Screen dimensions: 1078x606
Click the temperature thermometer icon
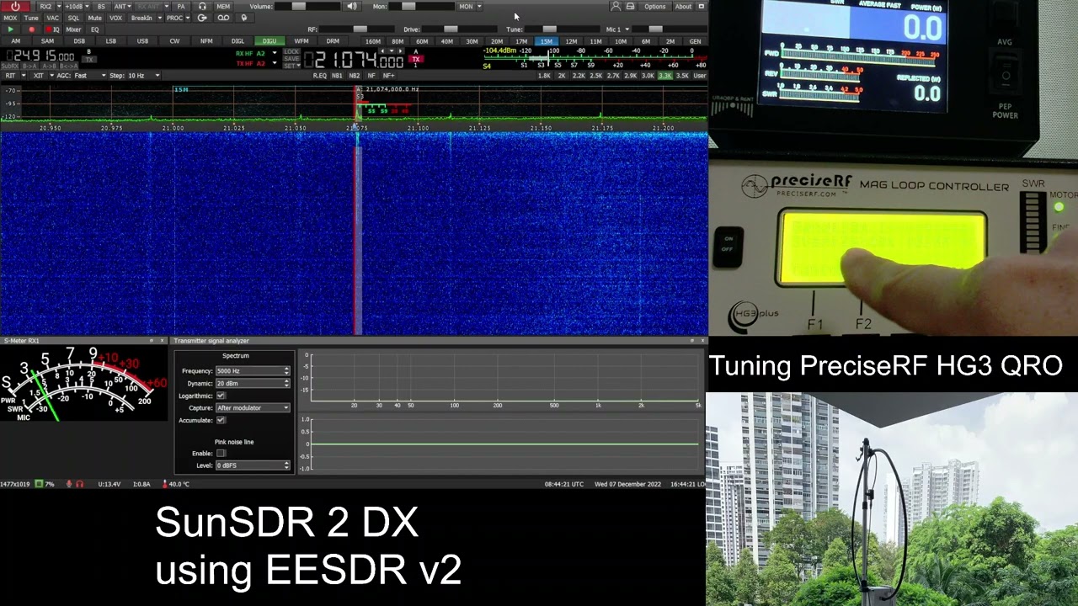[165, 484]
